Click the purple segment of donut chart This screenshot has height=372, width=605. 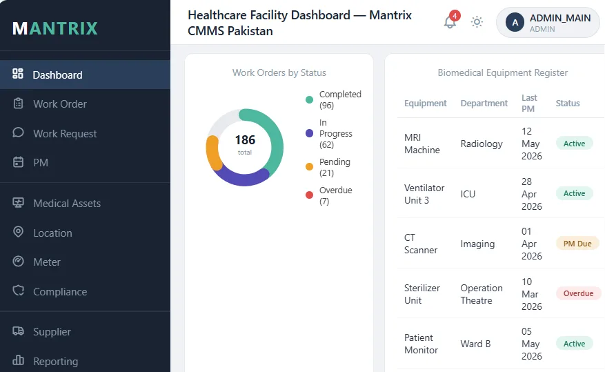pyautogui.click(x=243, y=179)
